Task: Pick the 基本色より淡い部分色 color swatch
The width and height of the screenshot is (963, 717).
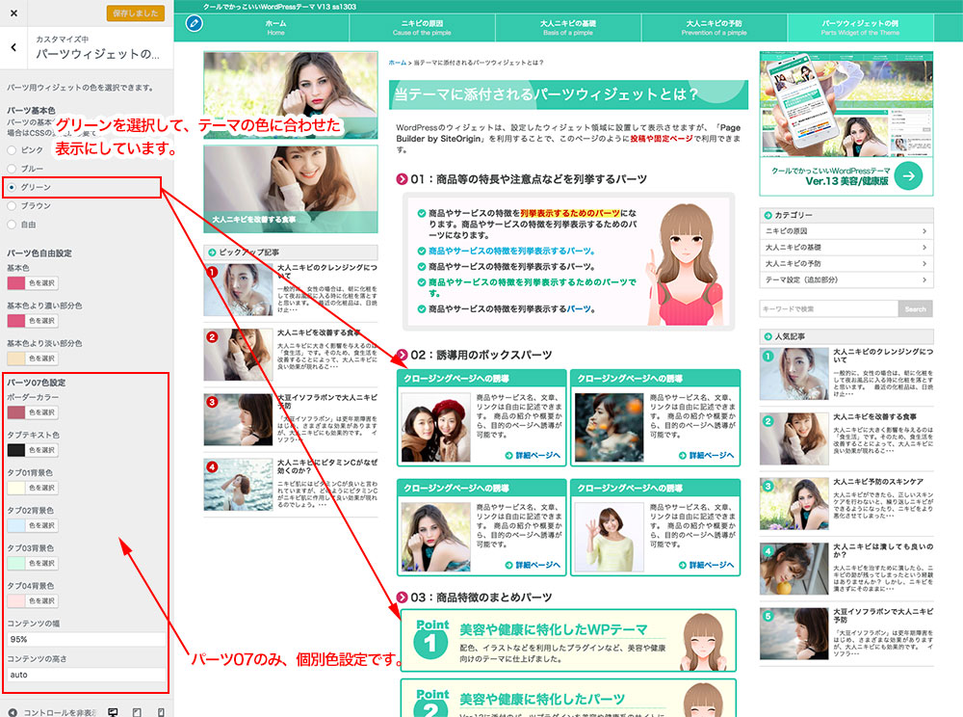Action: click(x=16, y=358)
